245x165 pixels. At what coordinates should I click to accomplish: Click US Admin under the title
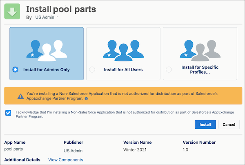pos(45,17)
